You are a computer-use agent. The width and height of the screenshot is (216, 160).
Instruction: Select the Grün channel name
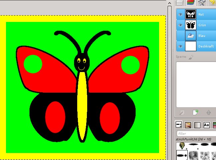click(x=202, y=25)
